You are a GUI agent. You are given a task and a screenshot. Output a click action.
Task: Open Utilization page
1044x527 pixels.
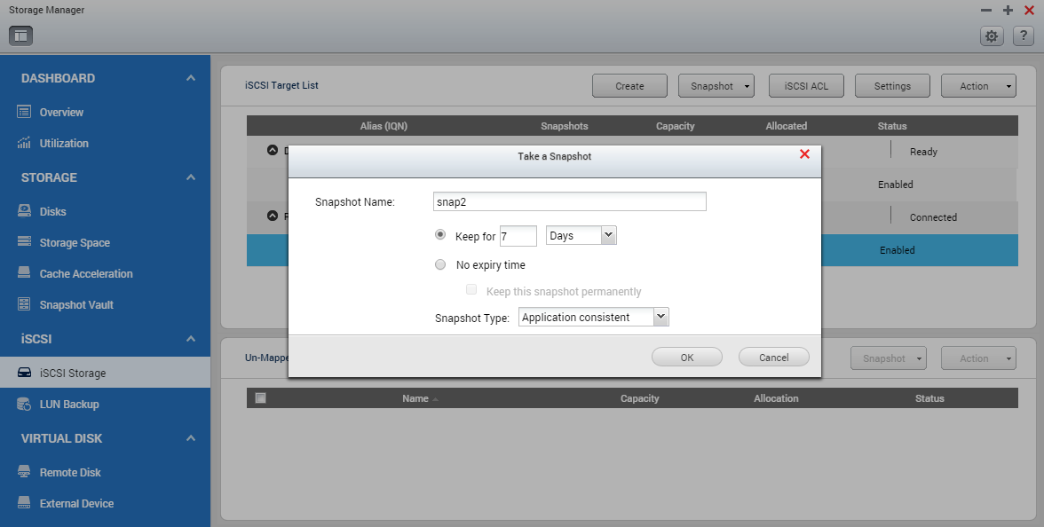click(x=64, y=143)
